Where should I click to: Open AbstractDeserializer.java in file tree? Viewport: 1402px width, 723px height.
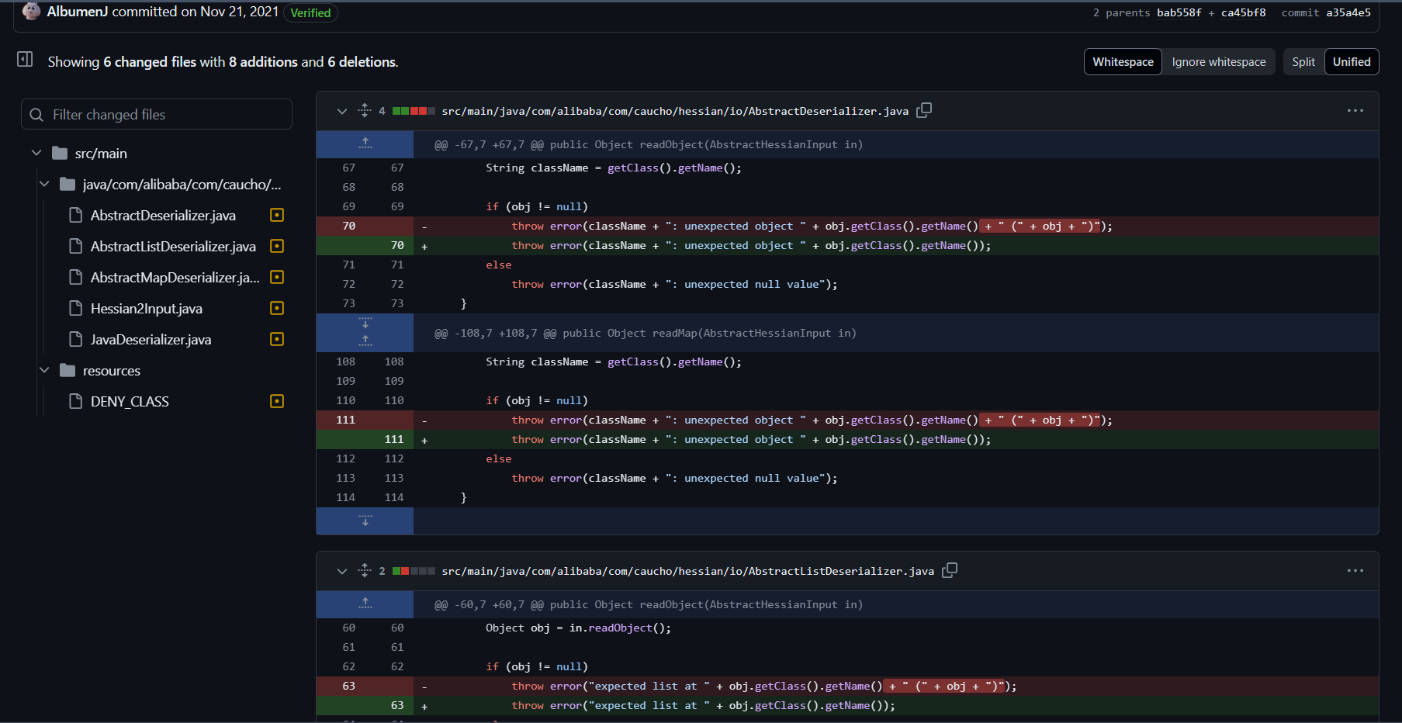point(163,215)
